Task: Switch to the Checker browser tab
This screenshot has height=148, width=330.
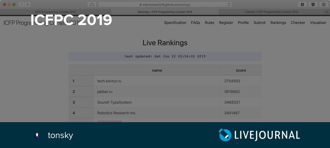Action: [271, 12]
